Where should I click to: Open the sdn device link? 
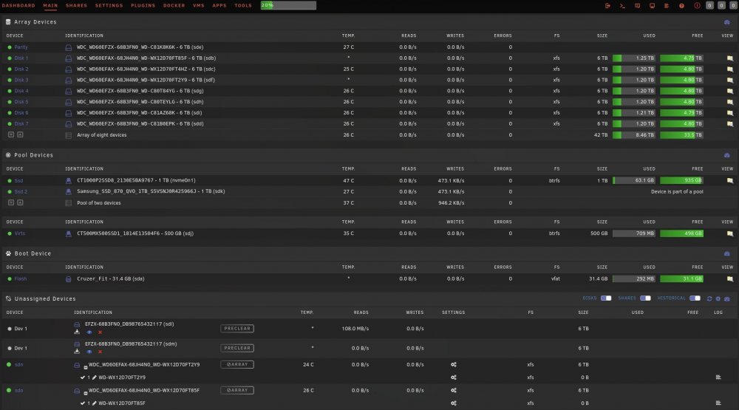[19, 365]
